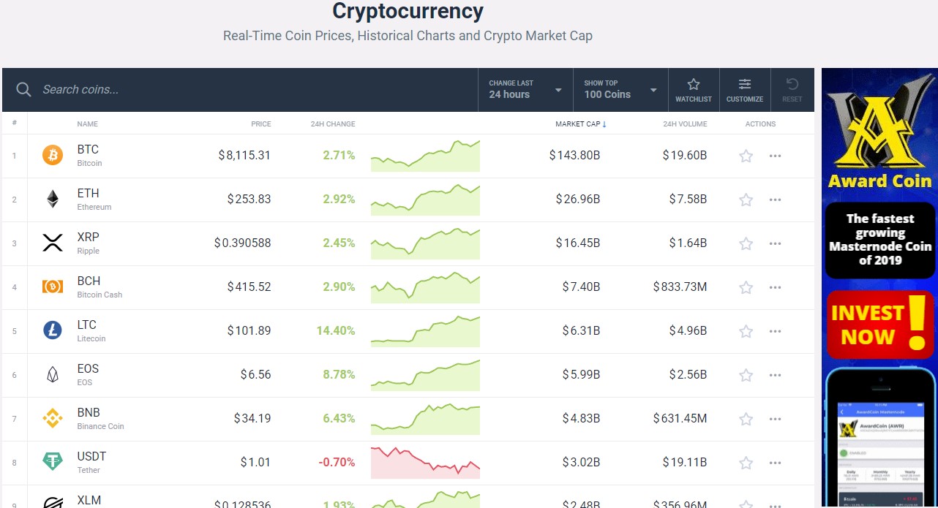The width and height of the screenshot is (938, 508).
Task: Star XRP to add to watchlist
Action: pos(746,243)
